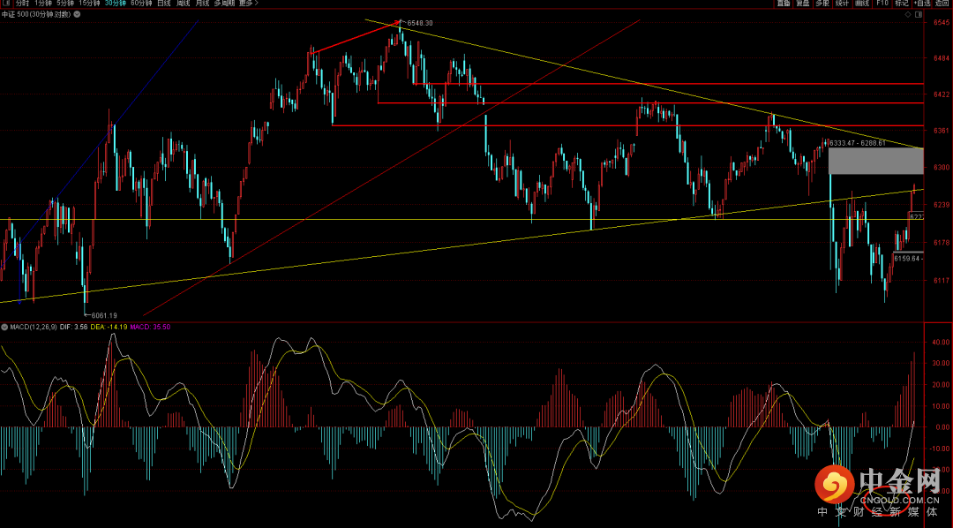The width and height of the screenshot is (953, 528).
Task: Click the 复盘 replay button
Action: (803, 3)
